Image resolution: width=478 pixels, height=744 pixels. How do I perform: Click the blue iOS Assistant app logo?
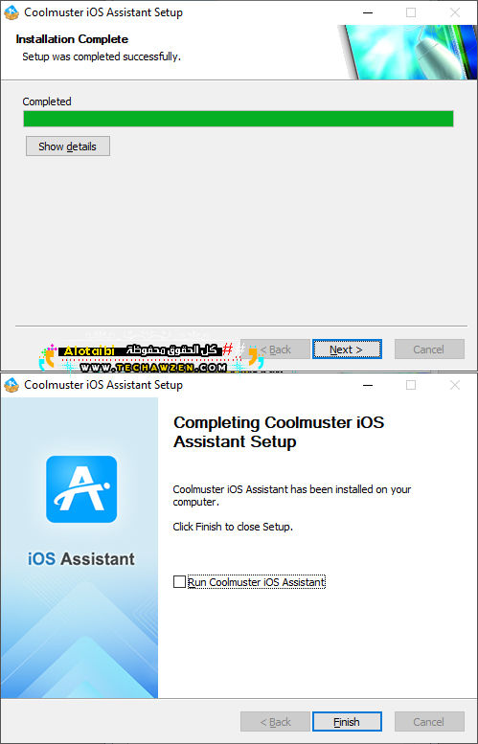tap(81, 489)
